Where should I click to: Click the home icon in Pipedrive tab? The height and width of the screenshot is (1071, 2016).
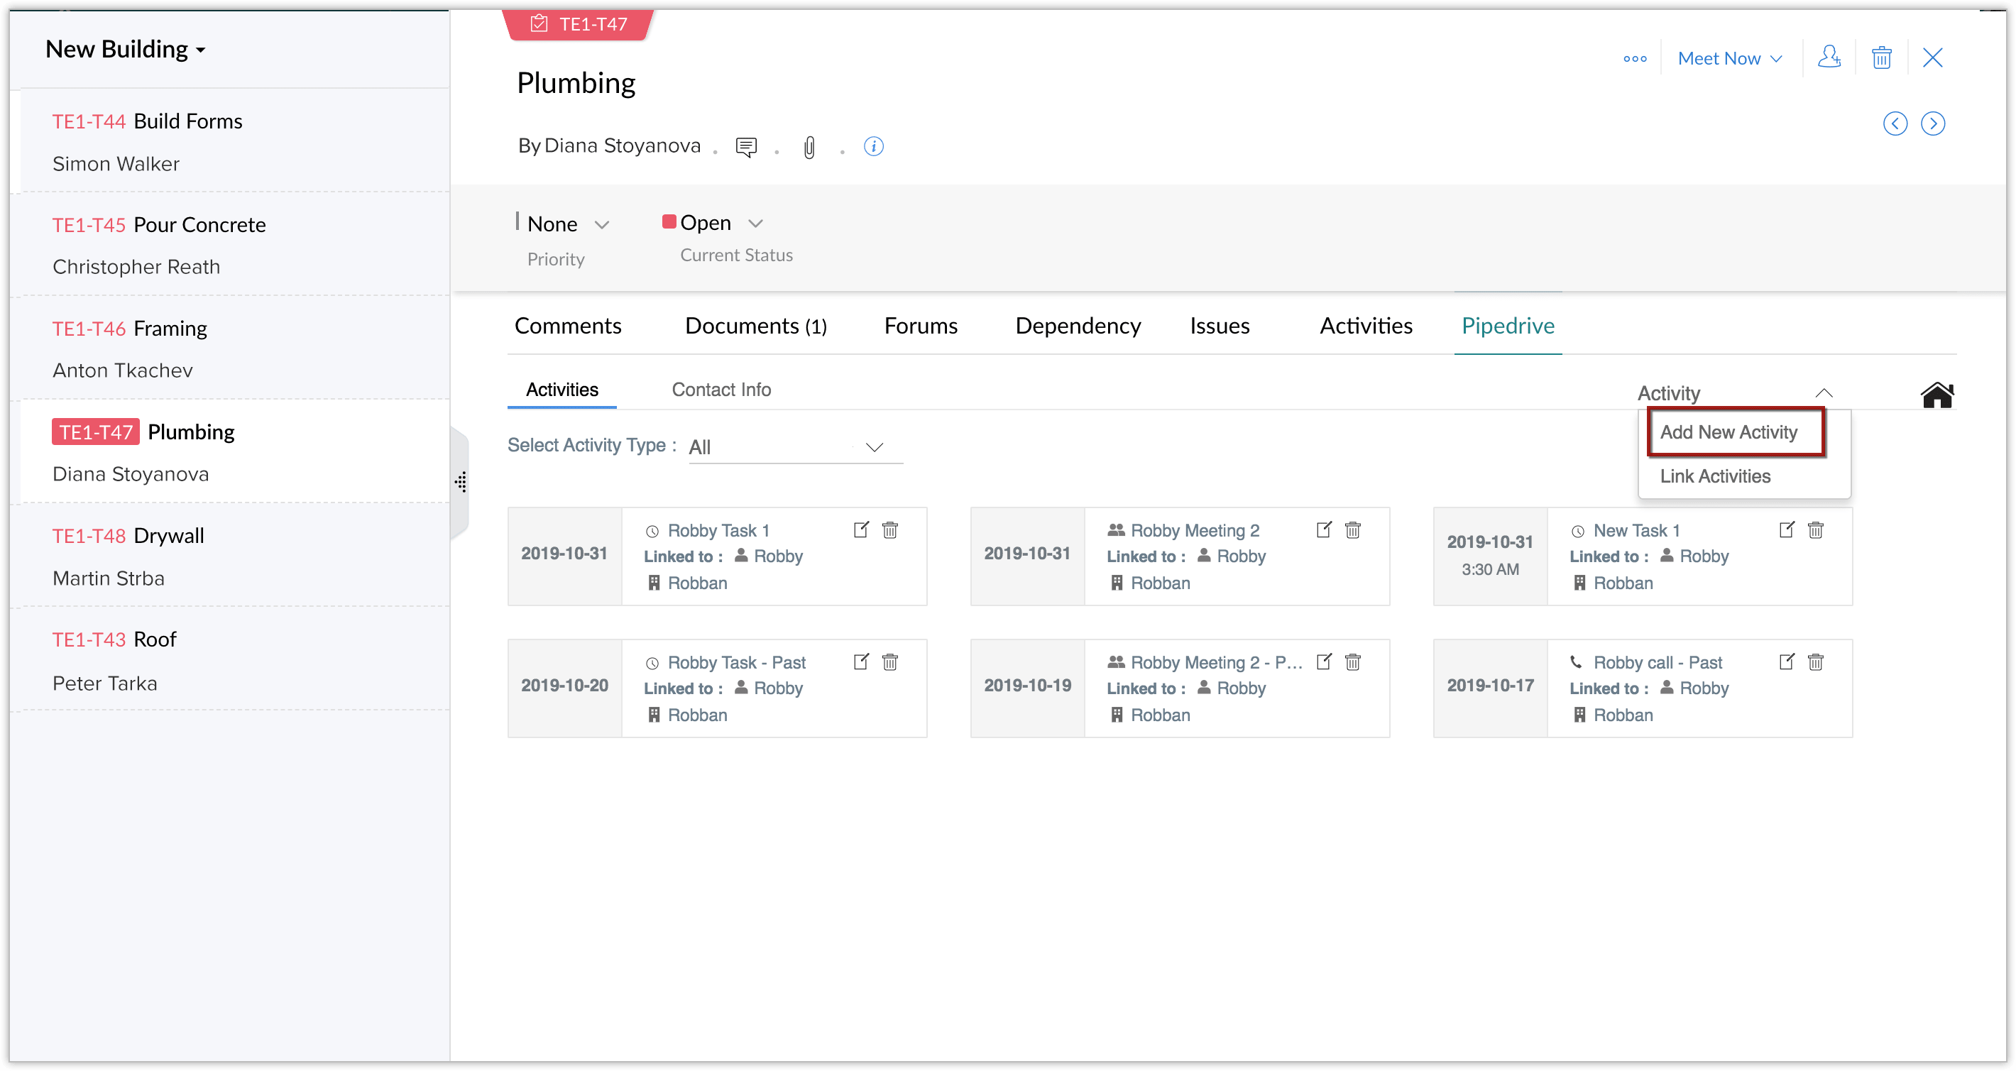(1937, 395)
